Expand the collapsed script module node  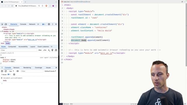click(x=4, y=34)
